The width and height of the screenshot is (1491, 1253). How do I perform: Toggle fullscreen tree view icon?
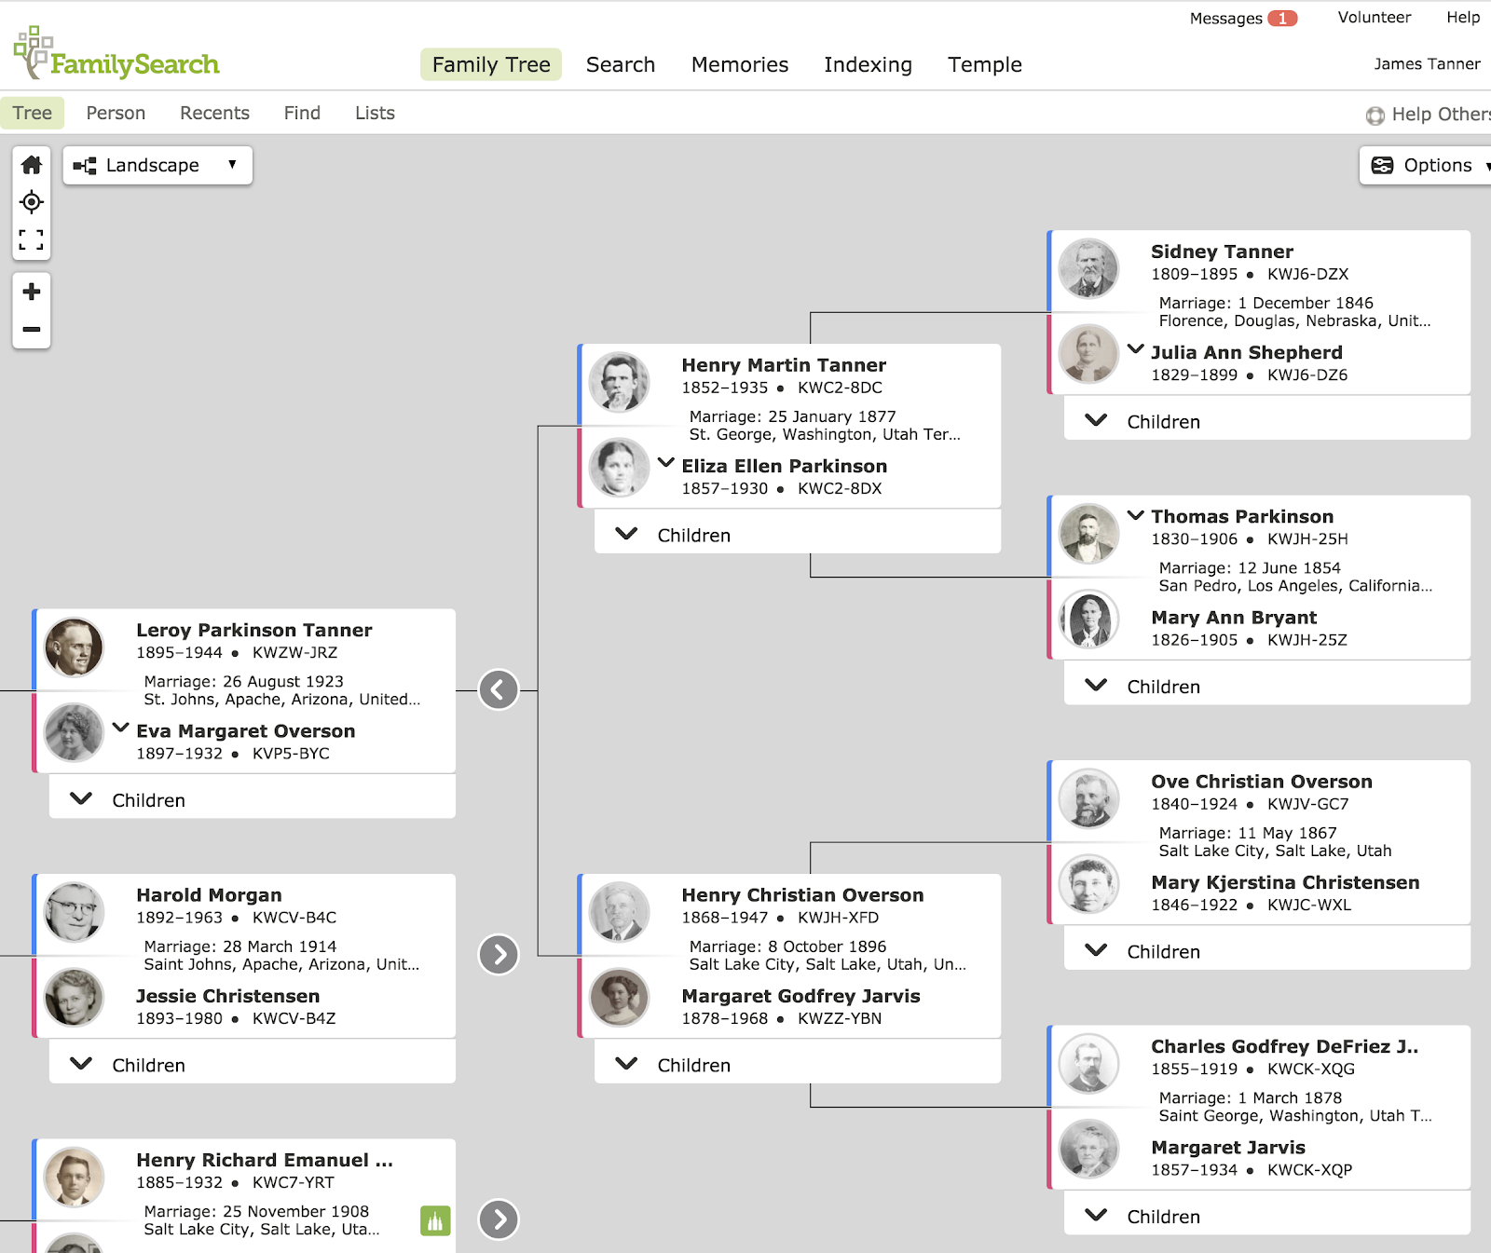[x=32, y=240]
